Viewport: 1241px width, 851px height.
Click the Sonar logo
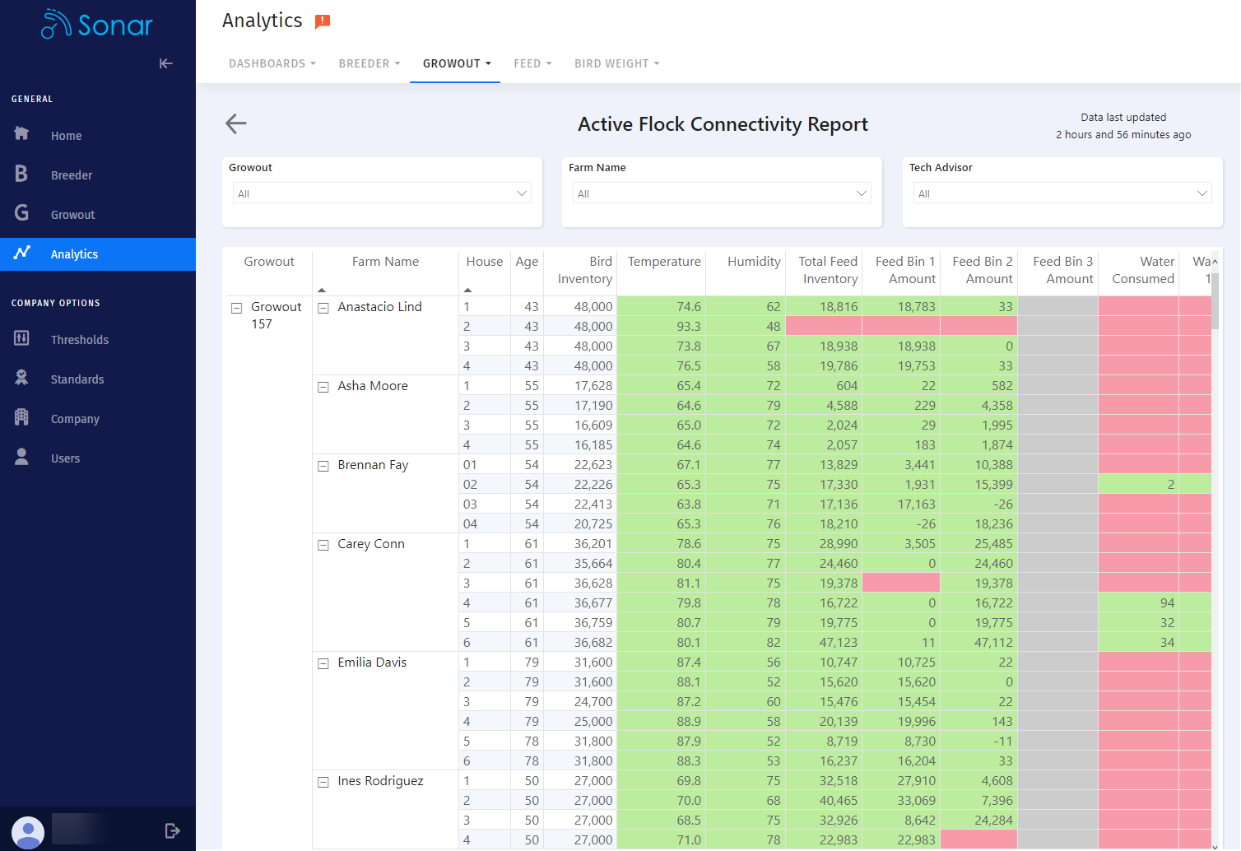[97, 25]
